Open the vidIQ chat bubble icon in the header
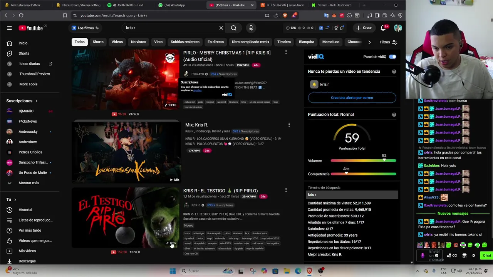The height and width of the screenshot is (277, 493). (342, 28)
